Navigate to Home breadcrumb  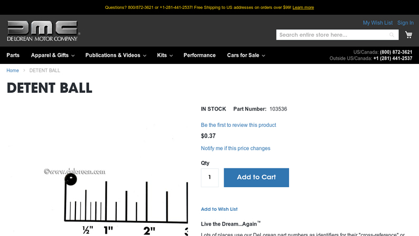pyautogui.click(x=13, y=70)
